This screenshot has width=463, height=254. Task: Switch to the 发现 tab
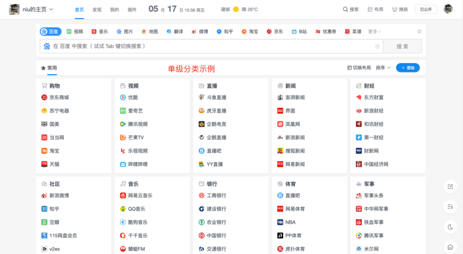point(97,10)
